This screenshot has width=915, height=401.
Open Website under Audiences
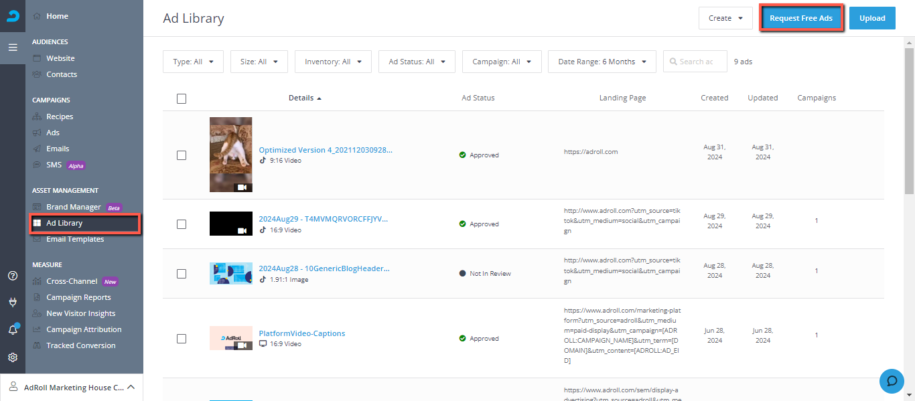[60, 58]
